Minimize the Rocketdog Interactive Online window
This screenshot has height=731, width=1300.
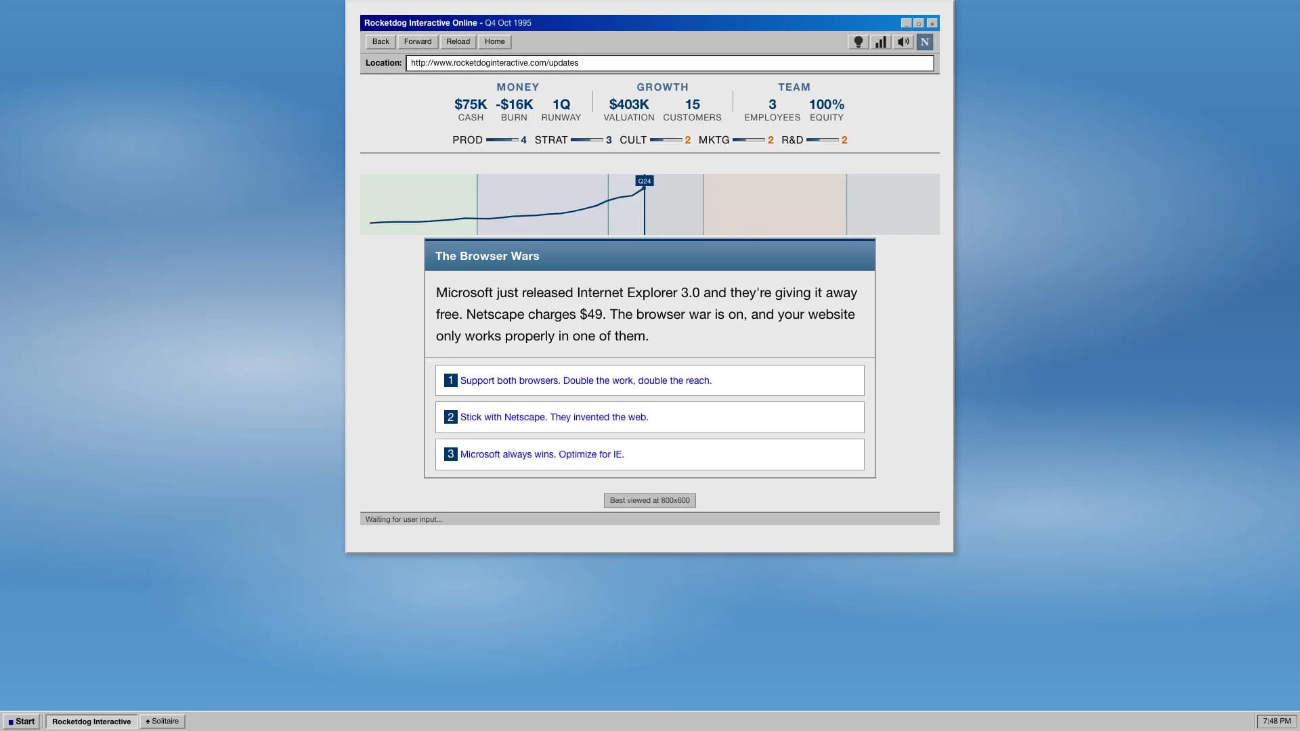click(906, 23)
